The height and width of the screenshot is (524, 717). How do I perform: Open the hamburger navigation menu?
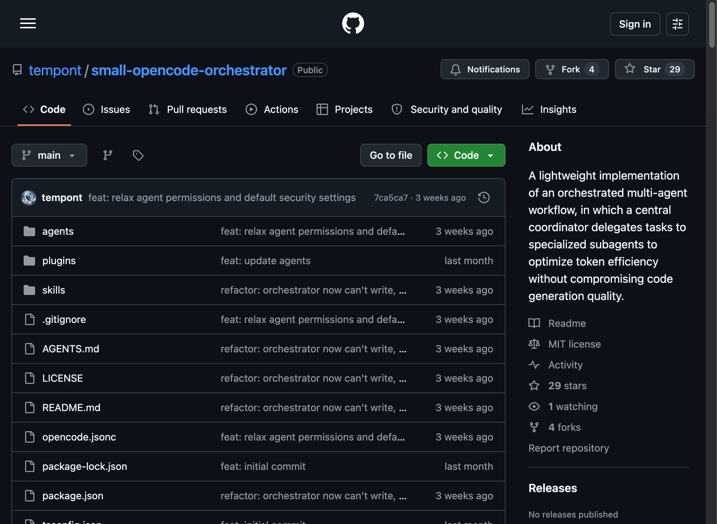coord(28,24)
